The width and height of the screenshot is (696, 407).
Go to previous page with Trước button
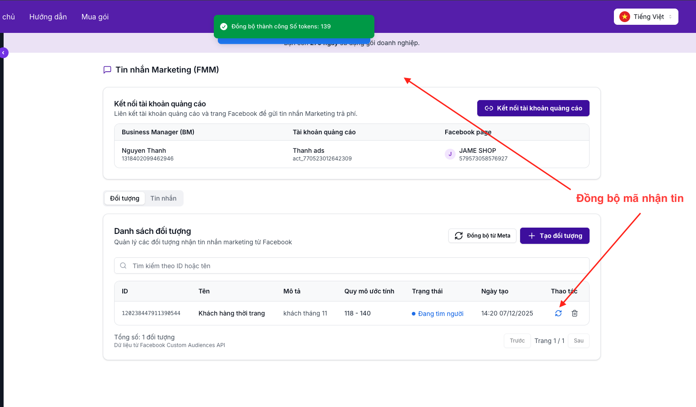click(x=517, y=341)
